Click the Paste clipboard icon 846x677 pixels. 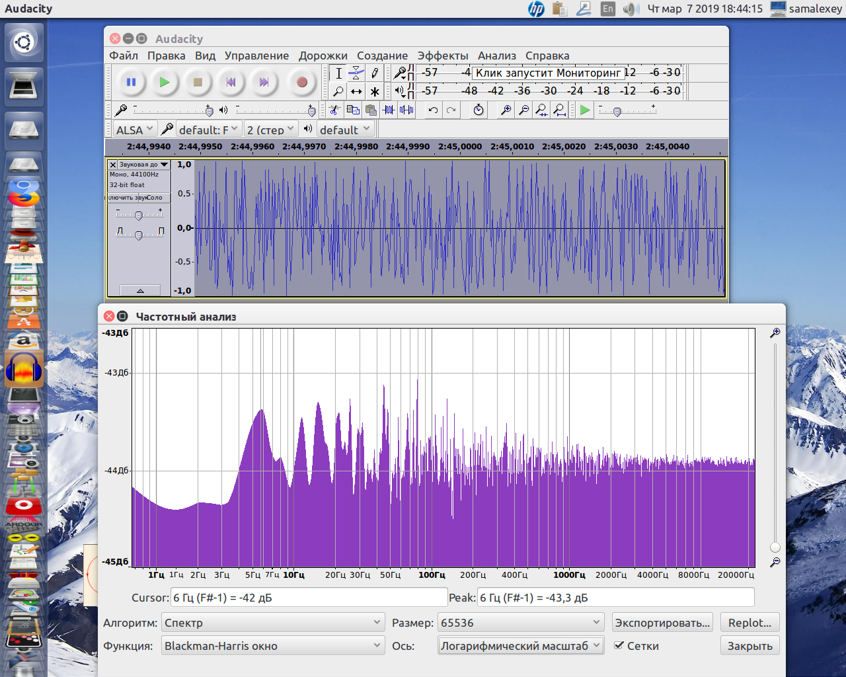pyautogui.click(x=371, y=110)
